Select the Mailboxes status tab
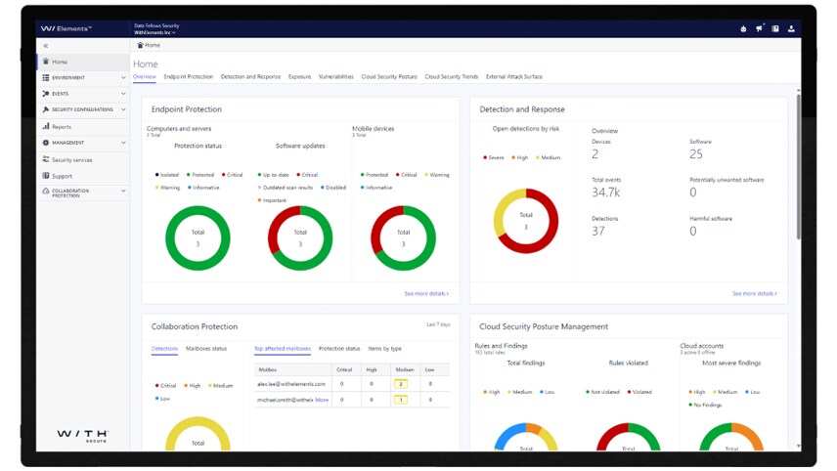The width and height of the screenshot is (837, 471). click(x=206, y=349)
